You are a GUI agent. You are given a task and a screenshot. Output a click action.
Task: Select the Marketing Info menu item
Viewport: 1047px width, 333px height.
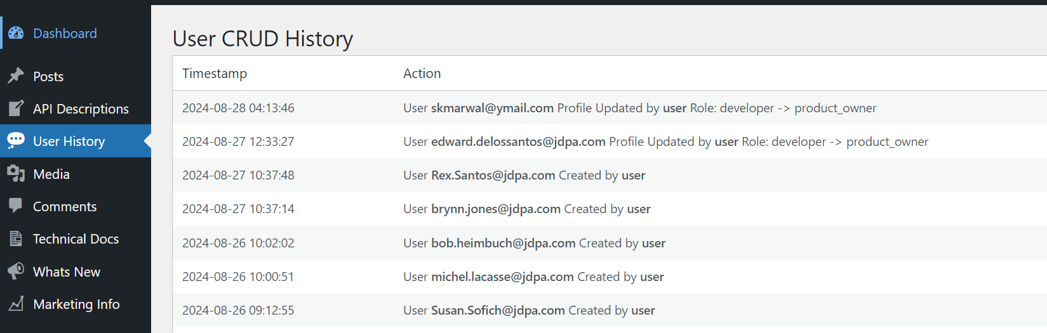coord(76,304)
